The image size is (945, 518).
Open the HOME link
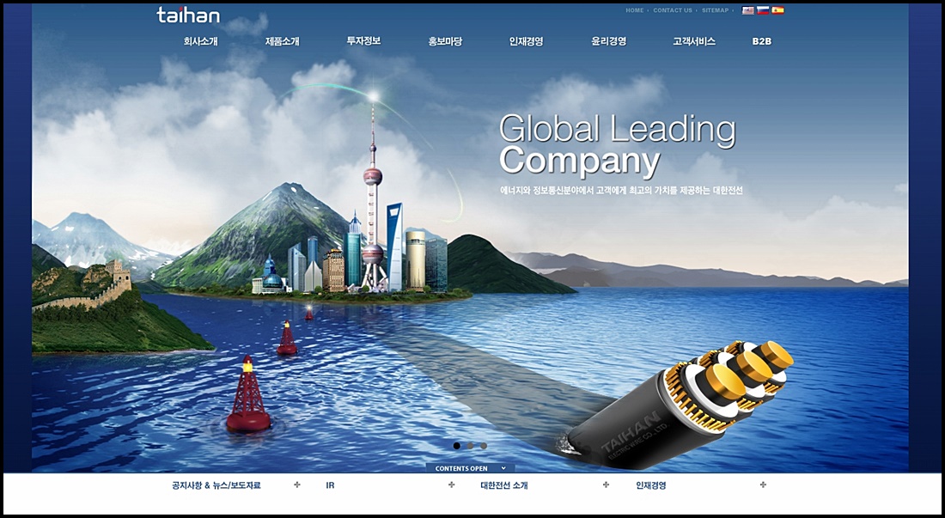pos(635,10)
